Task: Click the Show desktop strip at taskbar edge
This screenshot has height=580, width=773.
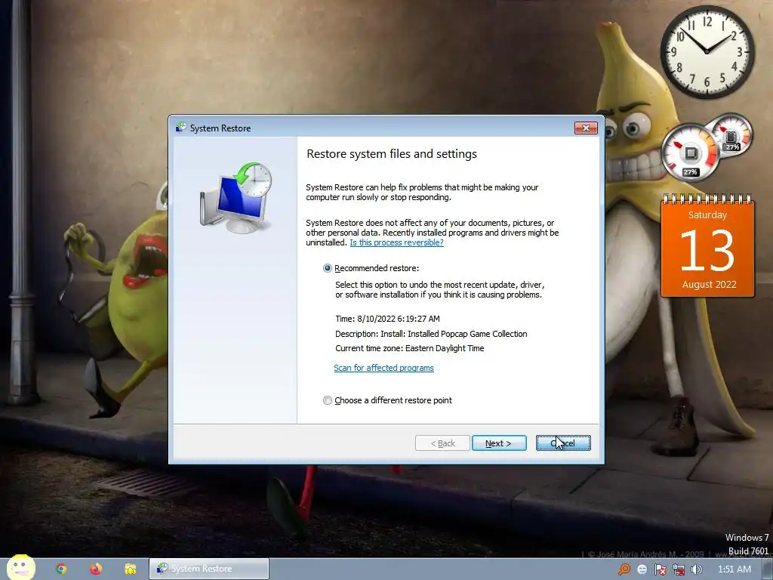Action: coord(768,569)
